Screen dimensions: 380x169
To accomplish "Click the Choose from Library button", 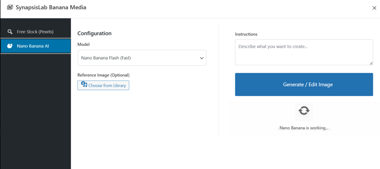I will tap(104, 85).
